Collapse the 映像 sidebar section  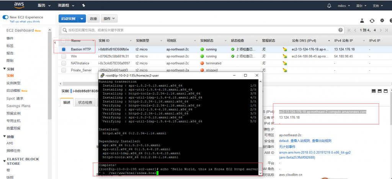point(5,136)
